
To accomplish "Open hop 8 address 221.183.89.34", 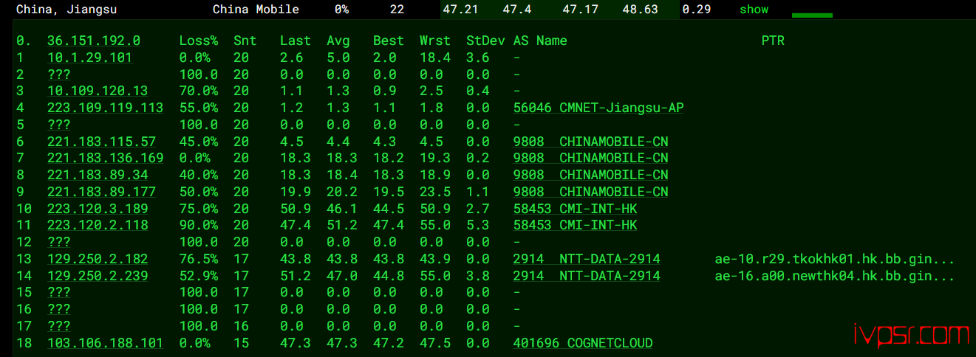I will pyautogui.click(x=98, y=175).
